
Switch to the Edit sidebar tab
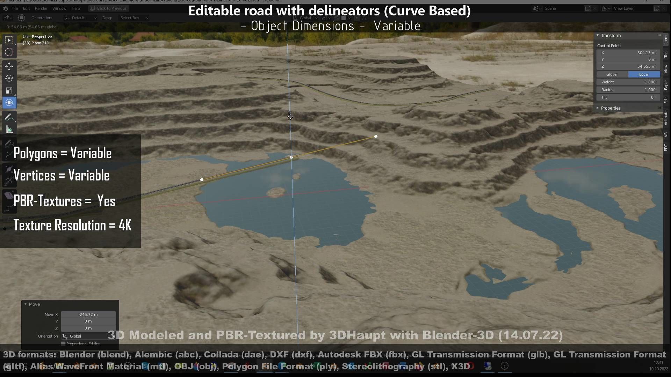click(666, 100)
